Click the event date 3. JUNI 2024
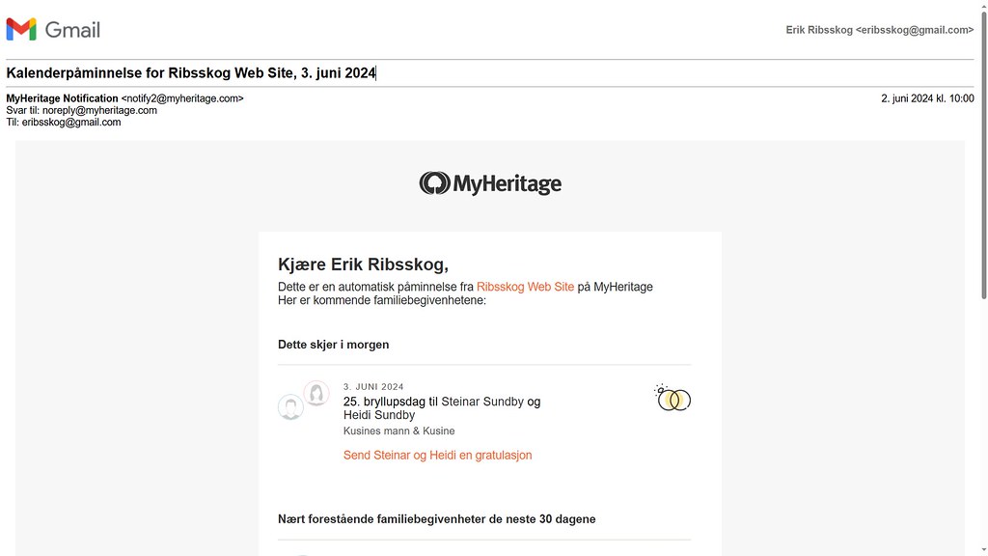Image resolution: width=988 pixels, height=556 pixels. tap(373, 386)
